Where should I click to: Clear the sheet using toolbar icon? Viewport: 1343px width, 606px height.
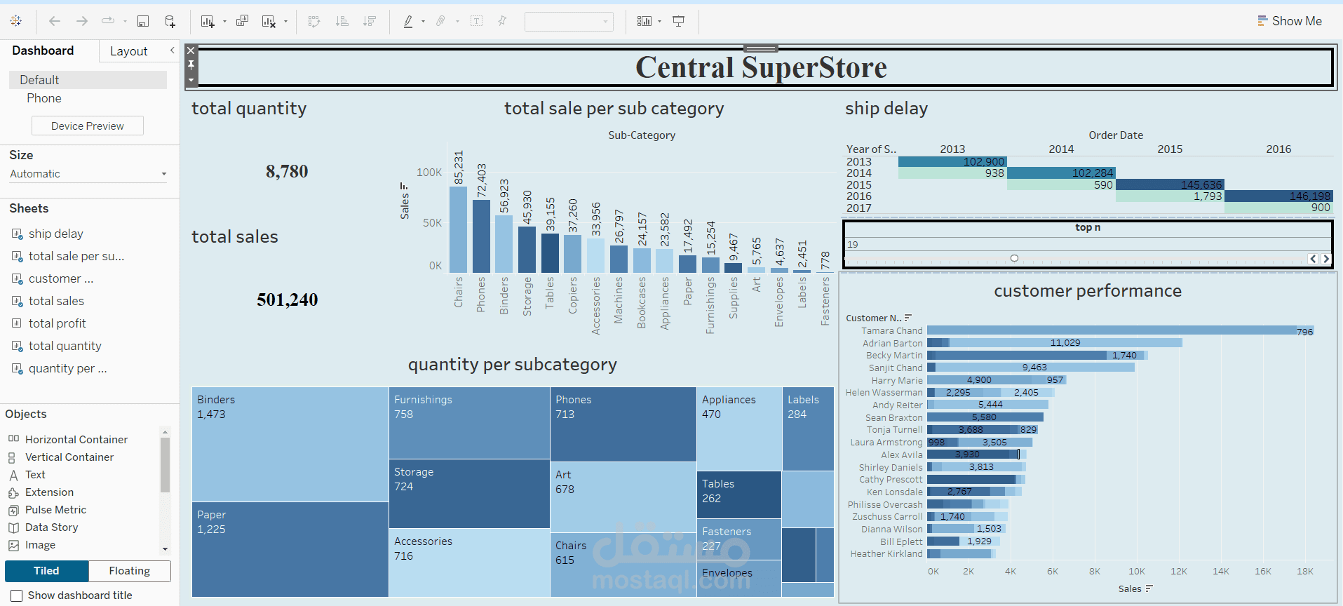(269, 21)
